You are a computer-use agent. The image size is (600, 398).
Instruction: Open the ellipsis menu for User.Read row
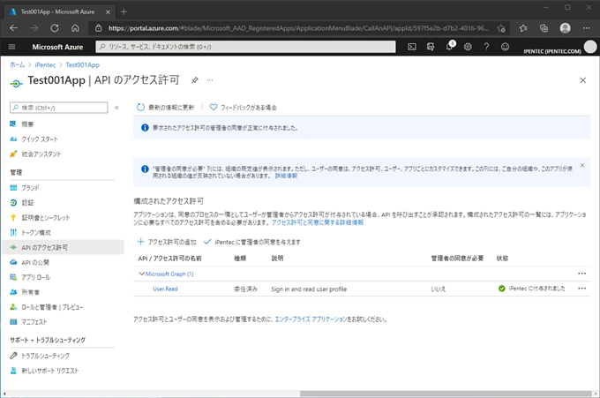582,289
